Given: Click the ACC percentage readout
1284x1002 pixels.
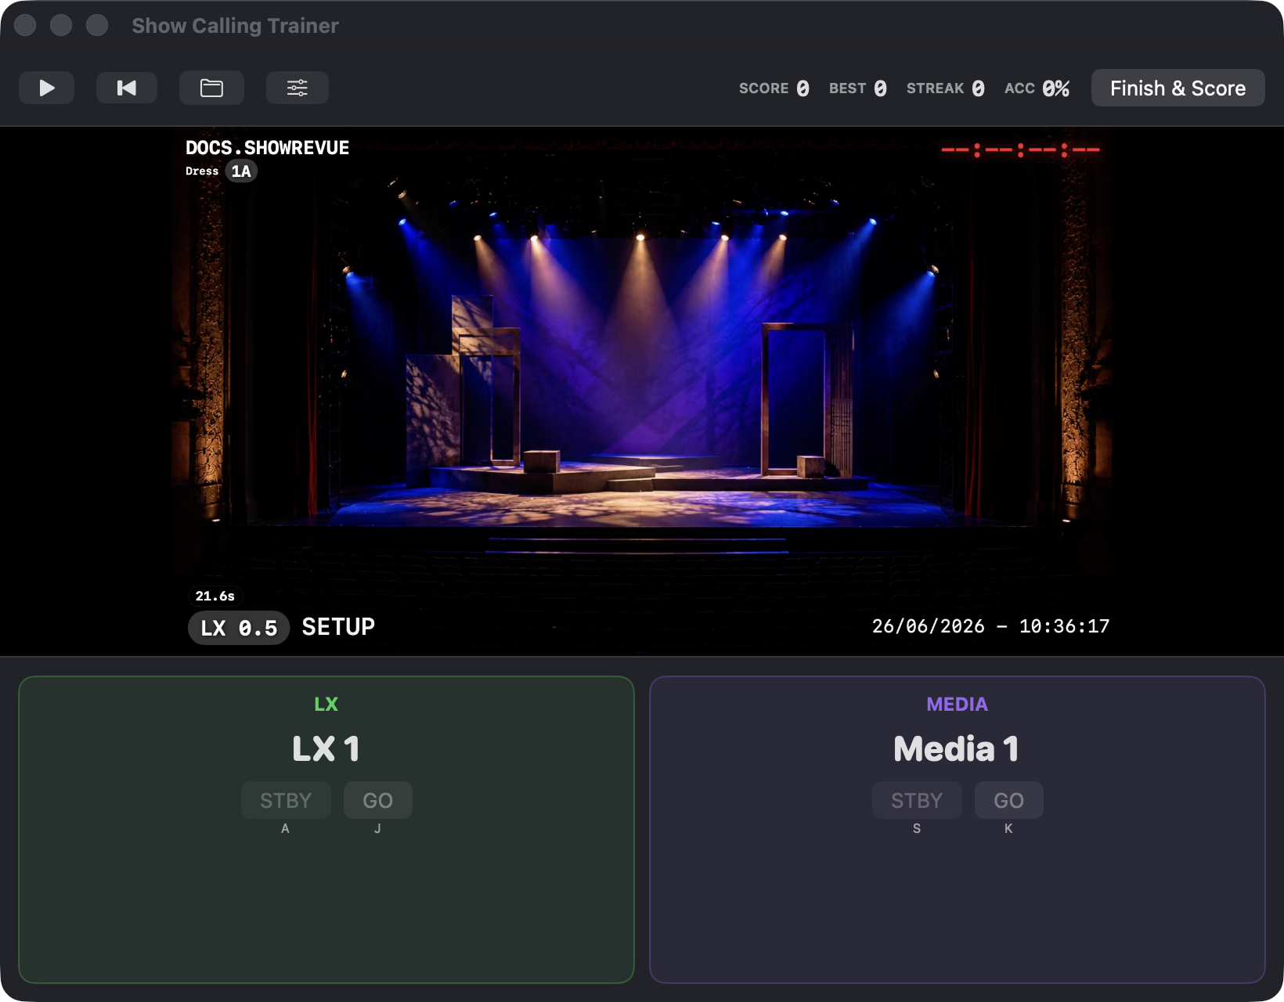Looking at the screenshot, I should point(1037,88).
